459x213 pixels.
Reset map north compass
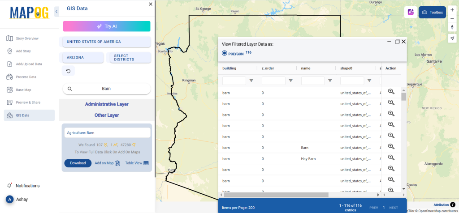tap(452, 27)
